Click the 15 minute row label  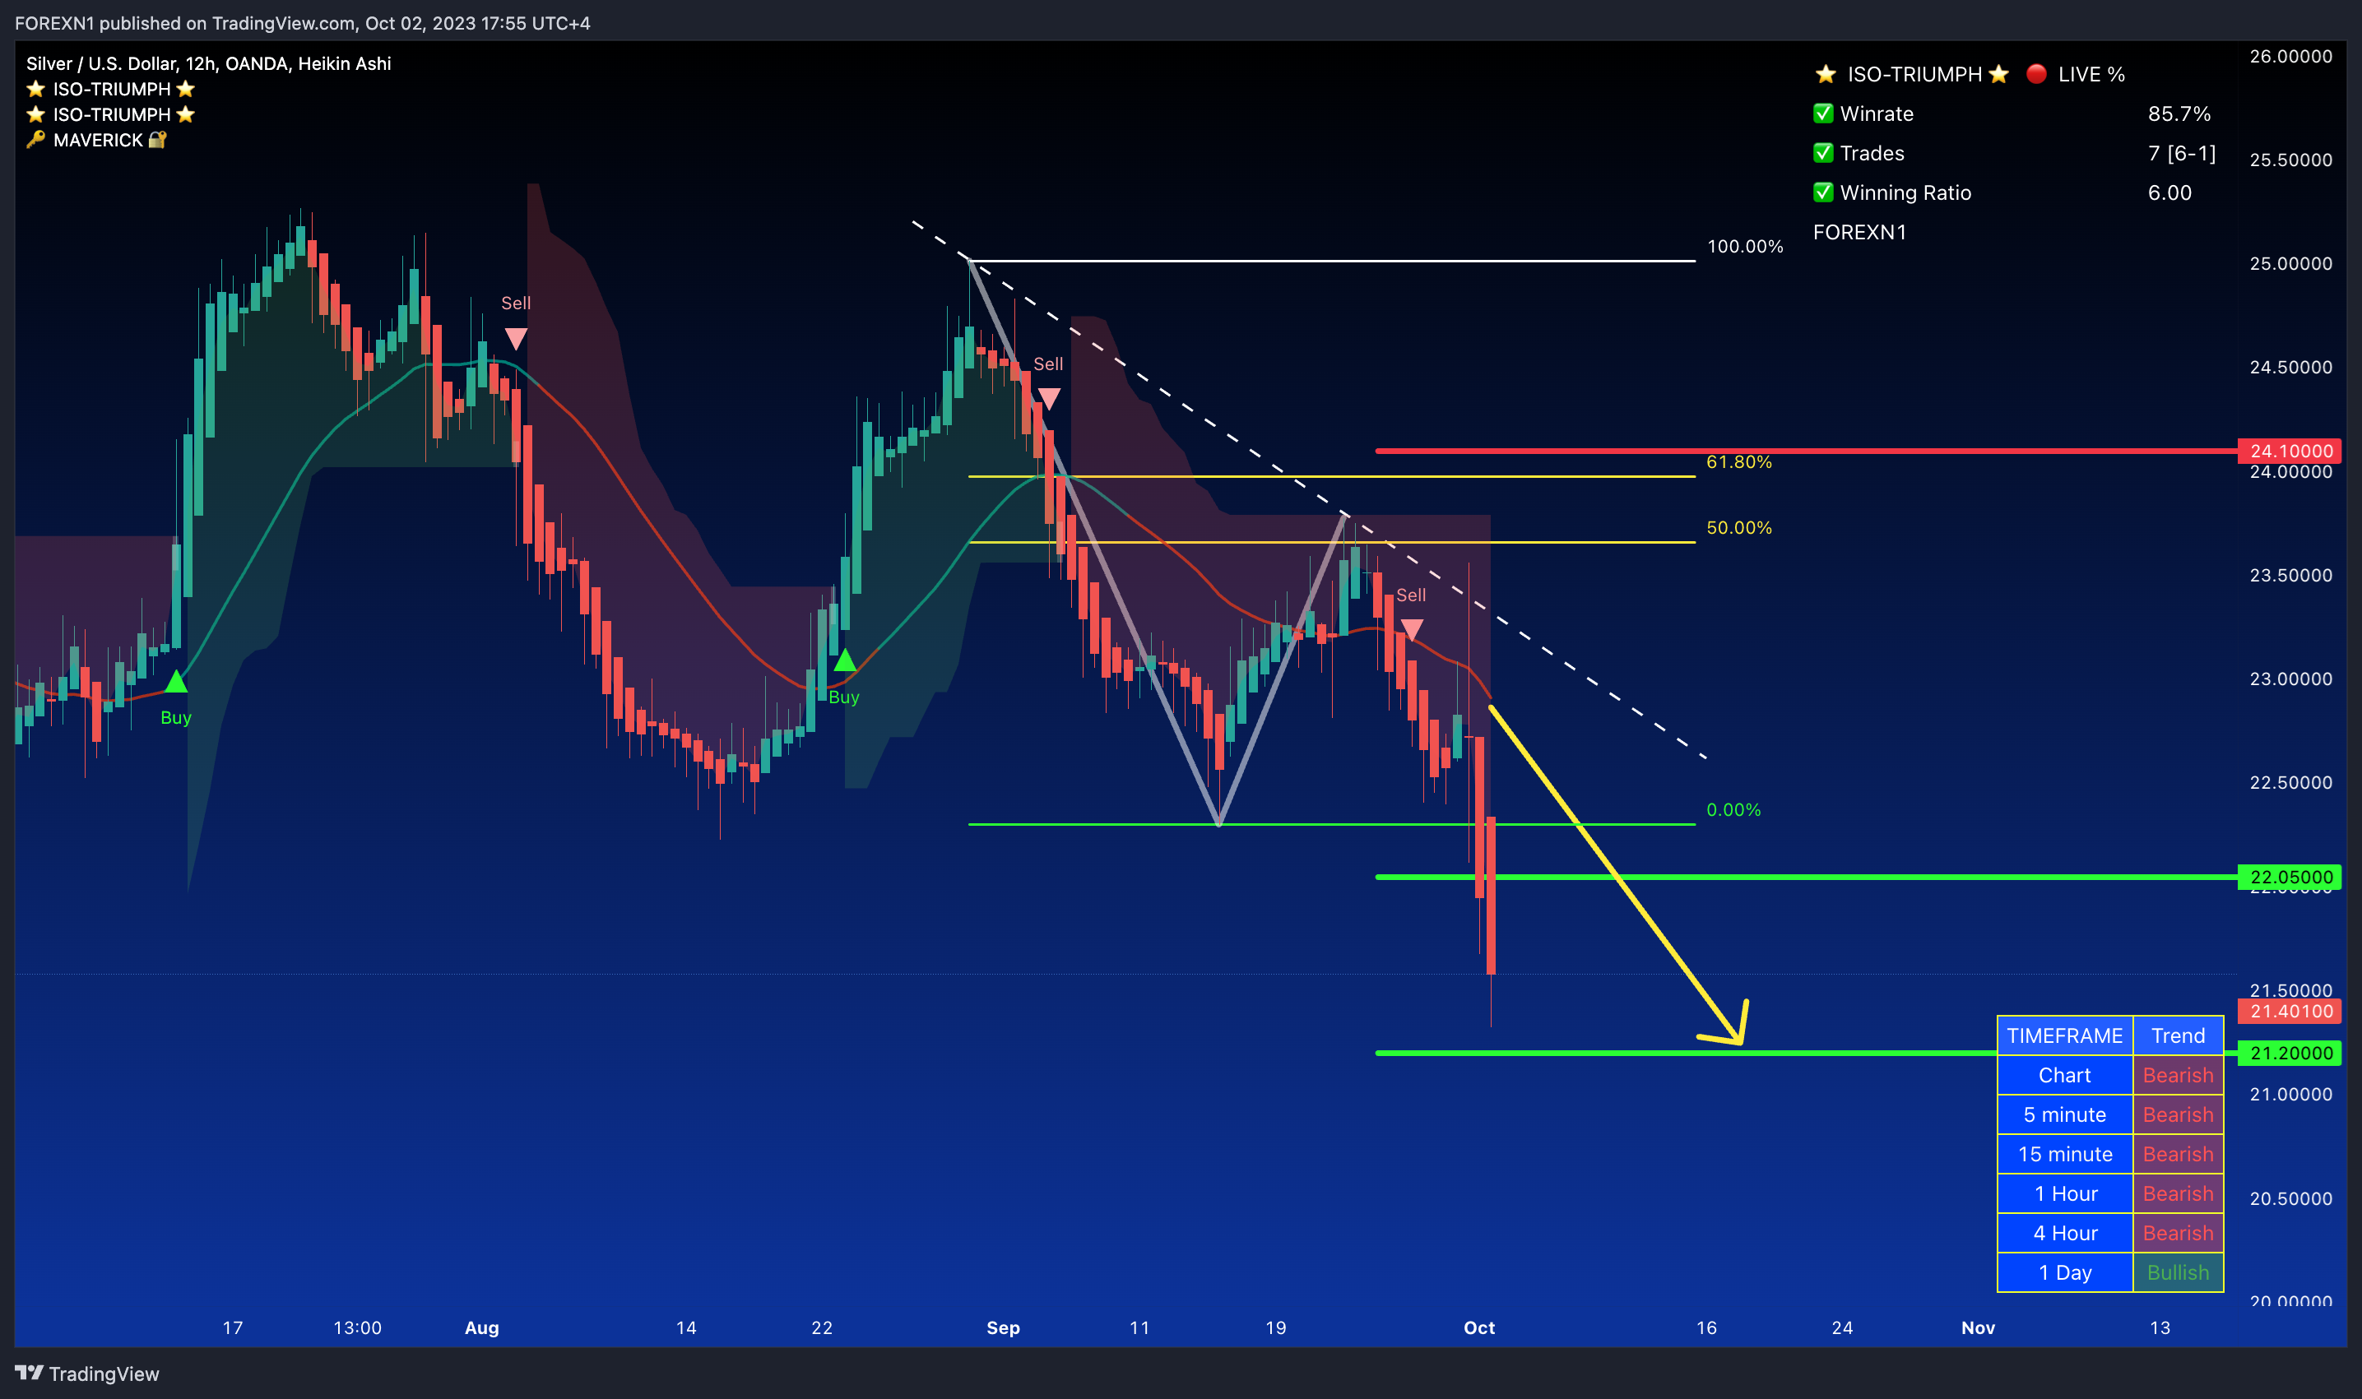pyautogui.click(x=2065, y=1155)
